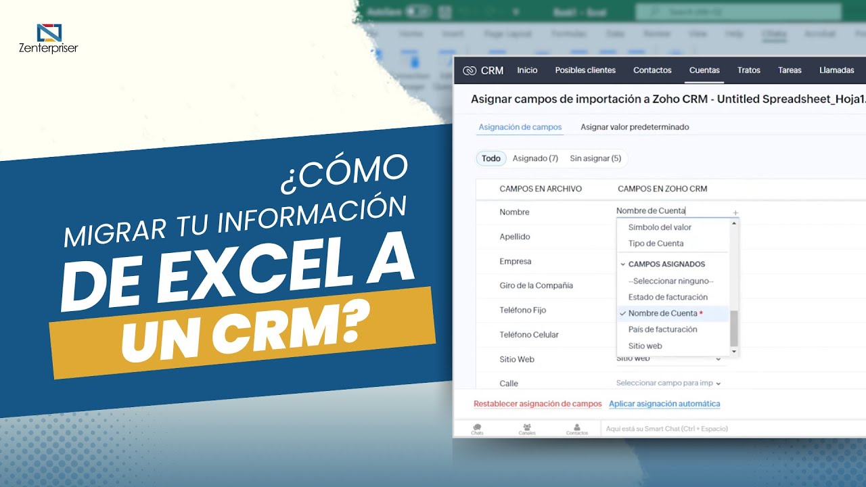Open the Llamadas module
The image size is (866, 487).
click(x=836, y=70)
